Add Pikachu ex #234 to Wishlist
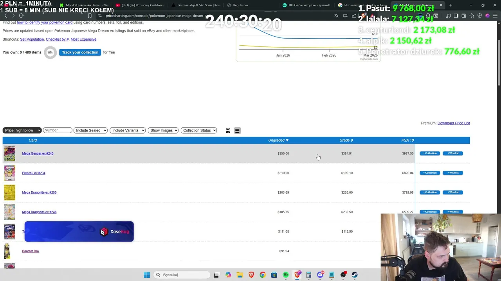This screenshot has height=281, width=501. [453, 173]
